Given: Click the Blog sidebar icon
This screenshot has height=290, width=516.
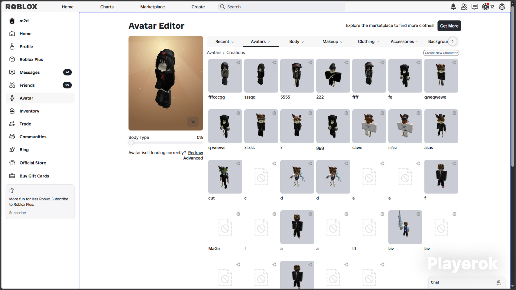Looking at the screenshot, I should click(x=12, y=150).
